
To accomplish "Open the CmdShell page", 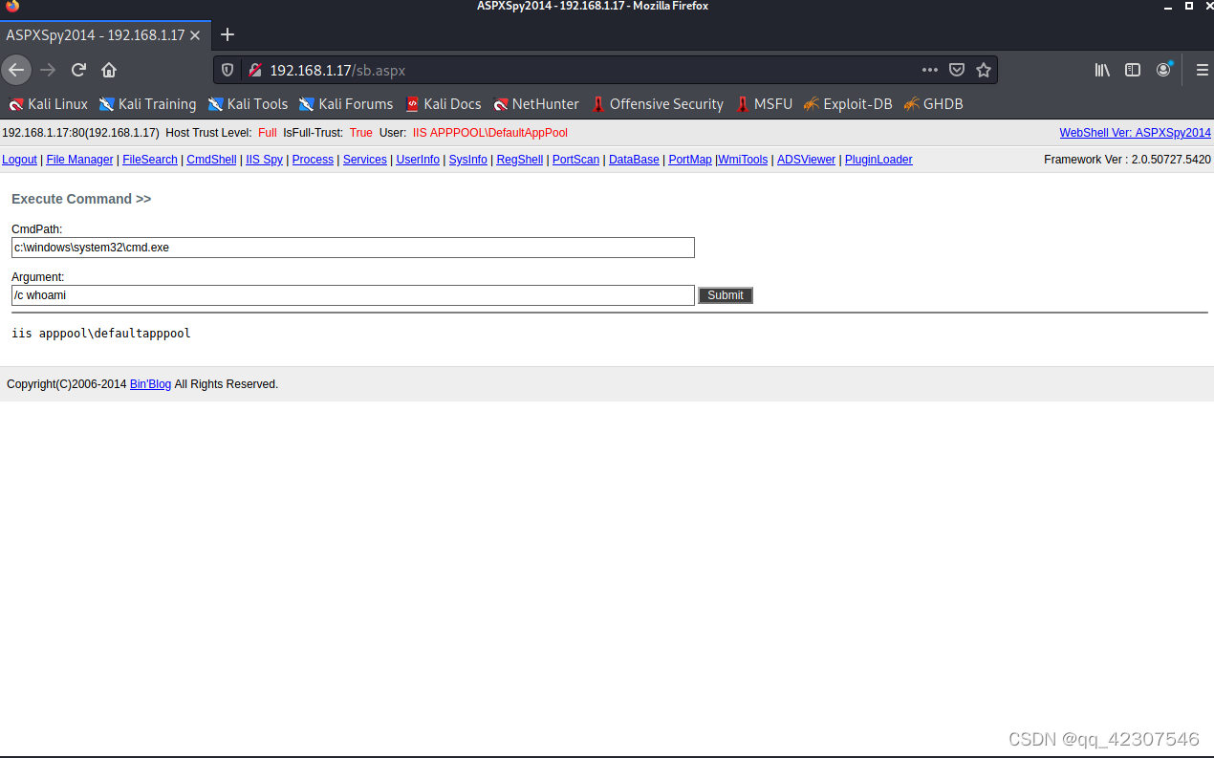I will pyautogui.click(x=211, y=160).
